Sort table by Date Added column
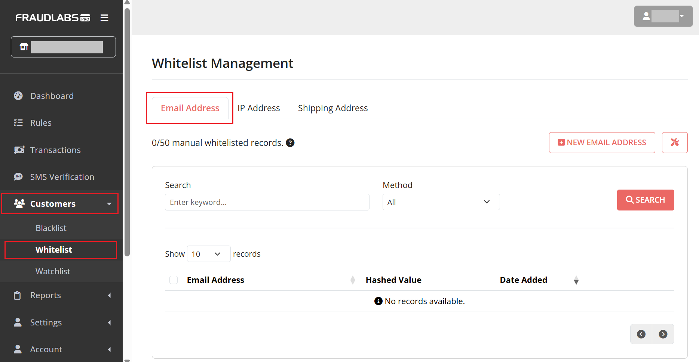Image resolution: width=699 pixels, height=362 pixels. [576, 280]
